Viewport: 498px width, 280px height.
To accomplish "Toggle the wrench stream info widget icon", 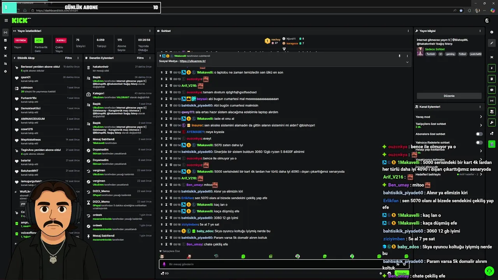I will [492, 122].
